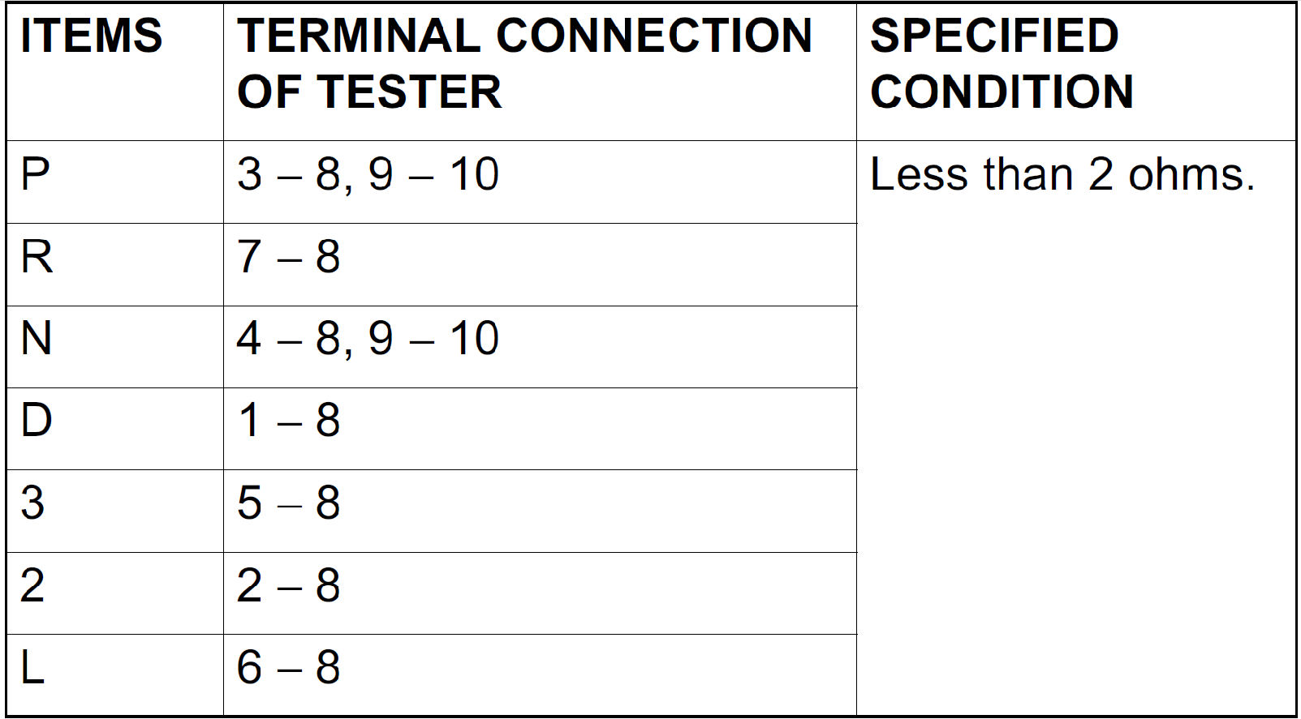This screenshot has height=719, width=1301.
Task: Click the '2 – 8' terminal connection
Action: tap(288, 586)
